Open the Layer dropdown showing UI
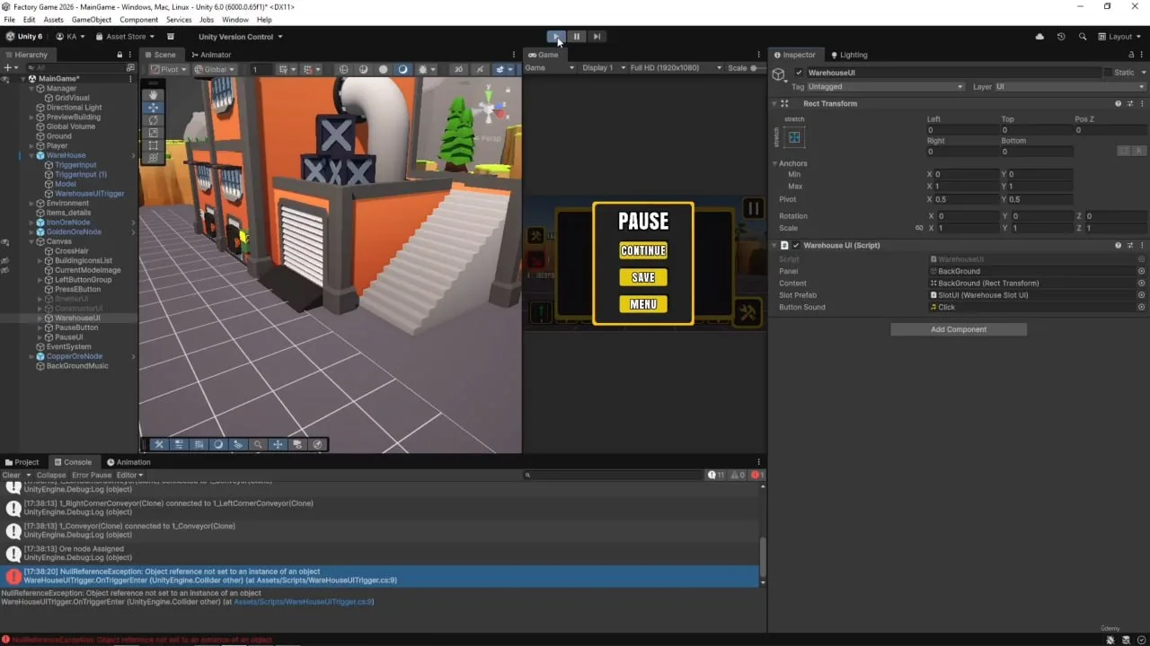 (x=1070, y=87)
